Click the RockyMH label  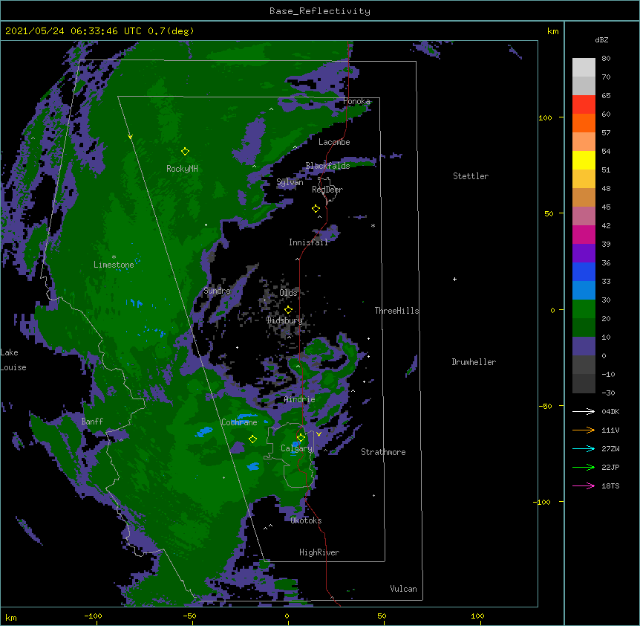[182, 169]
